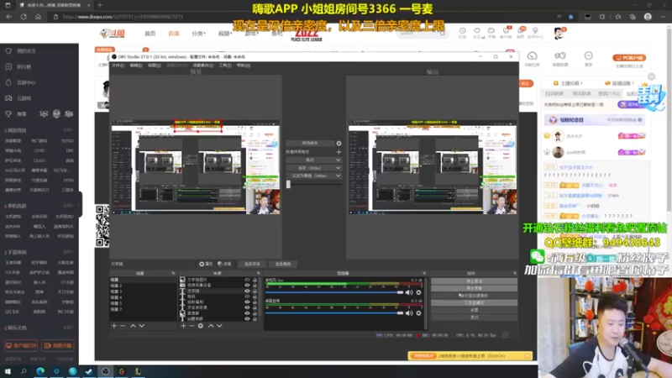Collapse Douyu left sidebar handle

coord(80,204)
